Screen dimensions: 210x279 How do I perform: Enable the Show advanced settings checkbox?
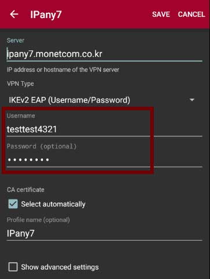[x=13, y=267]
